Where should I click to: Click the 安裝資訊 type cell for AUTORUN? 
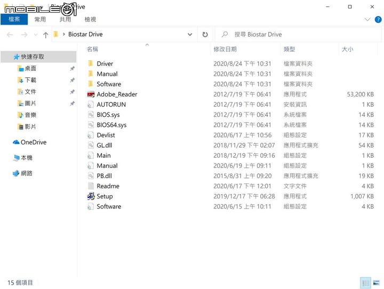(x=295, y=105)
